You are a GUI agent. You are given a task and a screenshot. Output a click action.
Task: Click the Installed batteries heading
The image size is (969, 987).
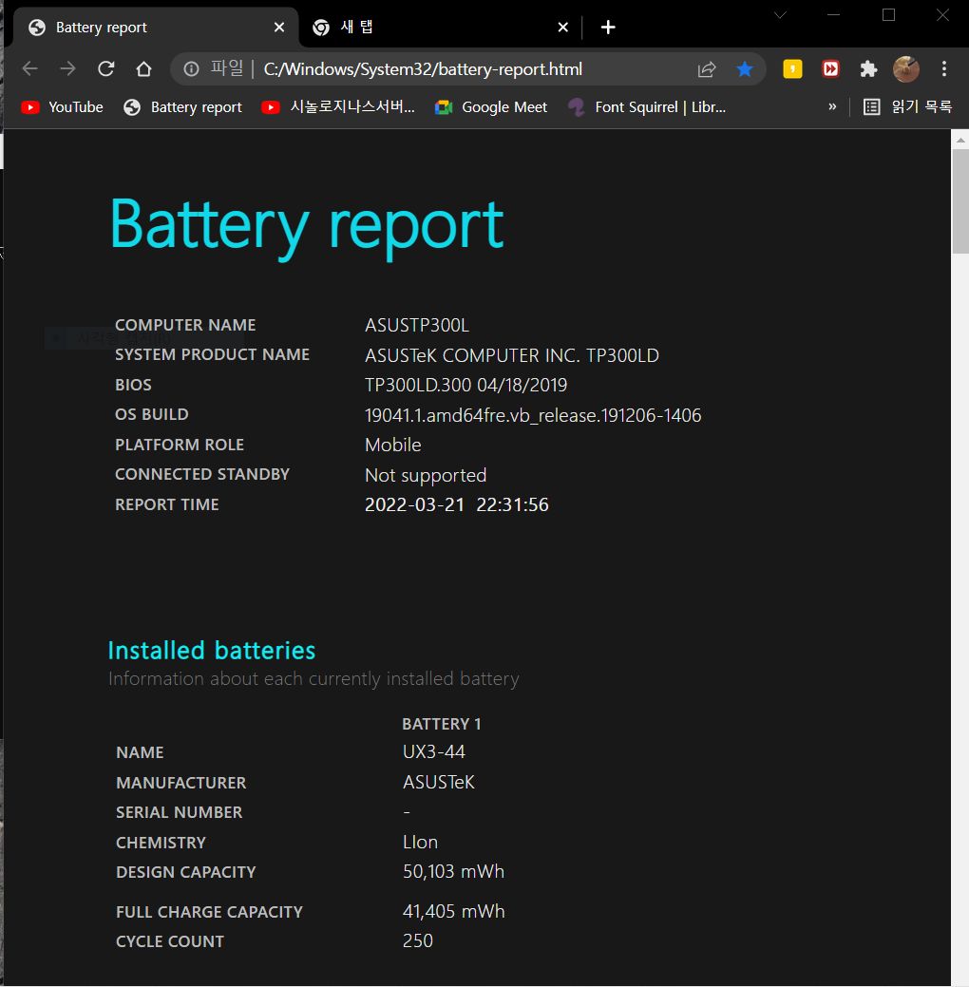pos(212,650)
